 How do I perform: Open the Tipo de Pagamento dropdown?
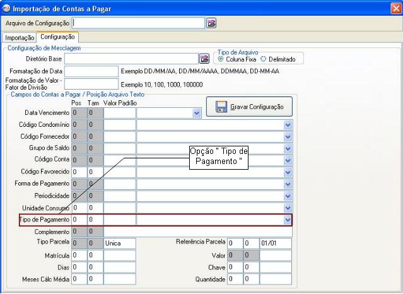click(288, 220)
